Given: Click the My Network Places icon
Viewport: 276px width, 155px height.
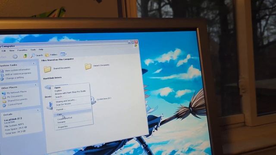Looking at the screenshot, I should point(4,93).
